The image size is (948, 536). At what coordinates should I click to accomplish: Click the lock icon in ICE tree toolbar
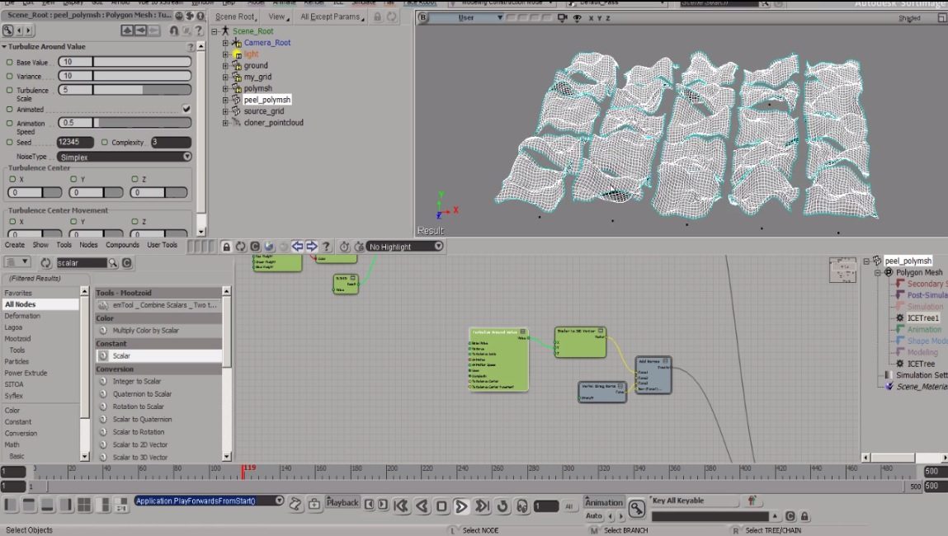(226, 247)
